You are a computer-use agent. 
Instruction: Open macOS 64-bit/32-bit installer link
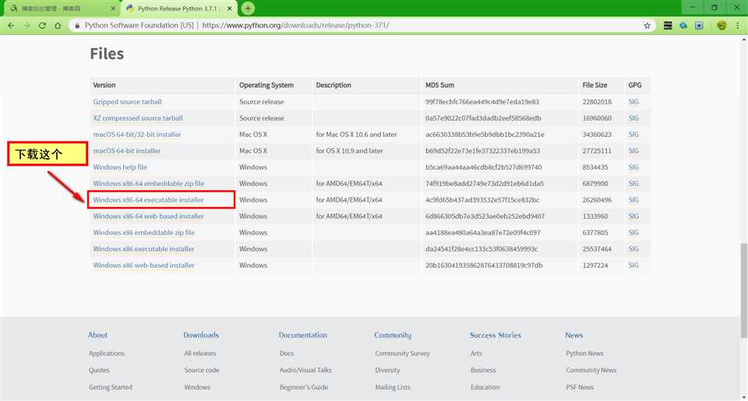click(x=137, y=135)
